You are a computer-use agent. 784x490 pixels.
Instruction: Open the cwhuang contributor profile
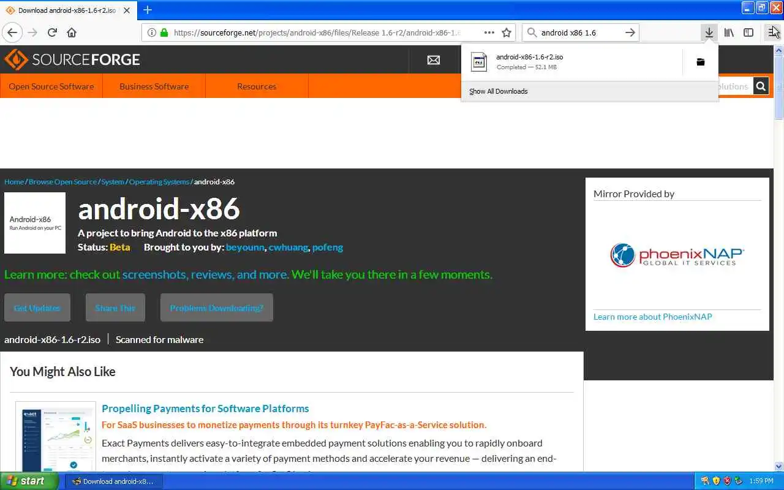[x=288, y=247]
